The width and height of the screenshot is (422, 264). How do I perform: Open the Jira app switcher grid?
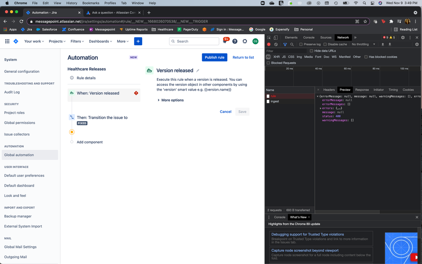pos(7,41)
